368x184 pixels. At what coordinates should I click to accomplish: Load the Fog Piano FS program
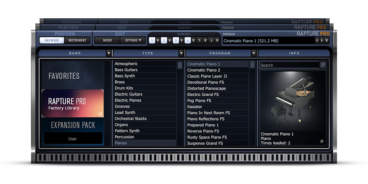click(218, 101)
